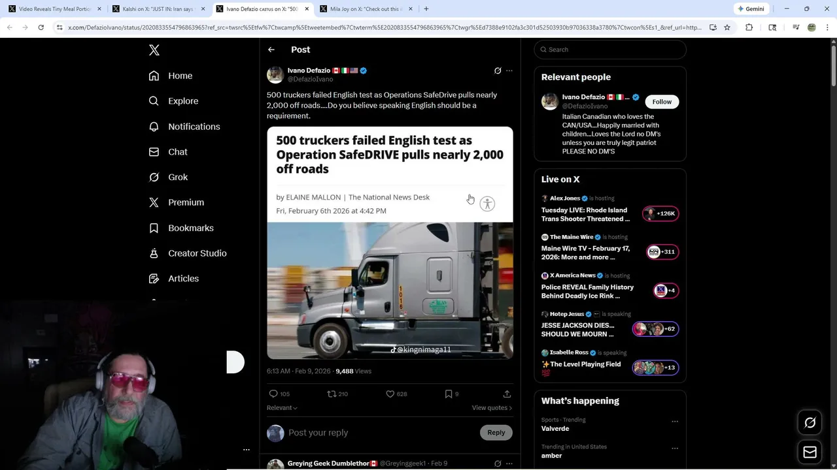Image resolution: width=837 pixels, height=470 pixels.
Task: Open Chat from the sidebar
Action: [x=168, y=151]
